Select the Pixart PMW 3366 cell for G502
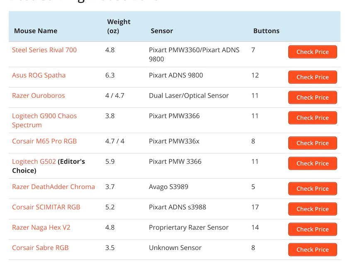This screenshot has height=272, width=350. [x=175, y=161]
